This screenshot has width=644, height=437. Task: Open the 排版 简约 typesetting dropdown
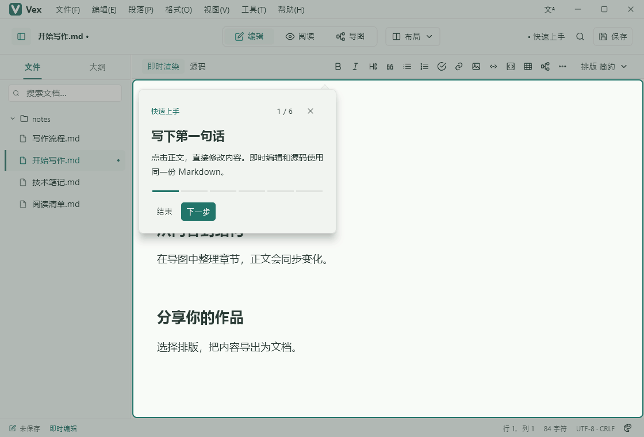pos(604,67)
